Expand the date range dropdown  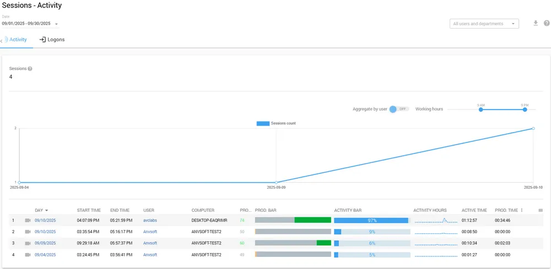coord(56,24)
